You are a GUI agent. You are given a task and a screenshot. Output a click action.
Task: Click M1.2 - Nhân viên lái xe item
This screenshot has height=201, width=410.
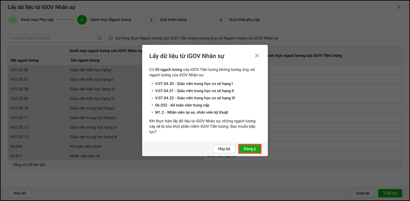tap(192, 112)
